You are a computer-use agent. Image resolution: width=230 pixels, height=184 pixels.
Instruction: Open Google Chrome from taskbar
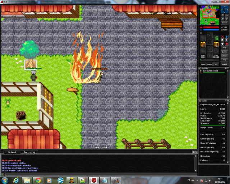[38, 180]
